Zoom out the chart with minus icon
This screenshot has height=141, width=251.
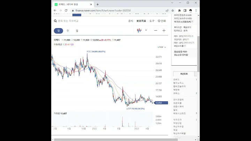(155, 30)
